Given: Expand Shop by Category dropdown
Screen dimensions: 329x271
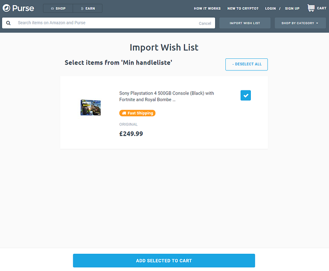Looking at the screenshot, I should click(x=300, y=23).
